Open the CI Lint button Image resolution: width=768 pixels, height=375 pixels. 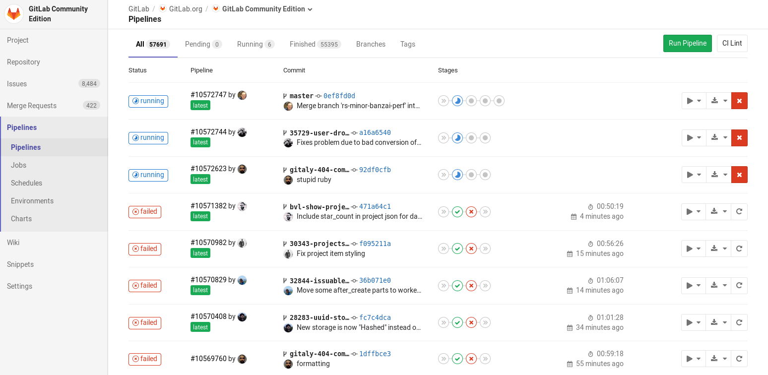(732, 43)
